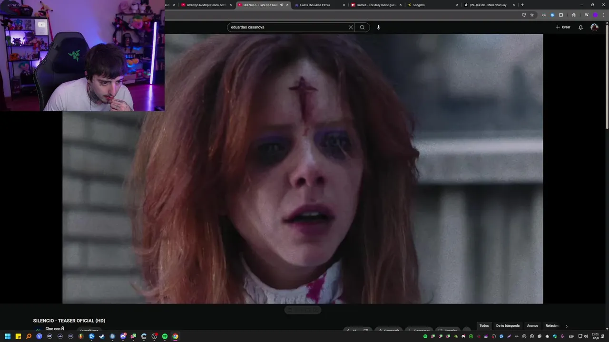Open Spotify from the taskbar
Viewport: 609px width, 342px height.
click(x=165, y=336)
